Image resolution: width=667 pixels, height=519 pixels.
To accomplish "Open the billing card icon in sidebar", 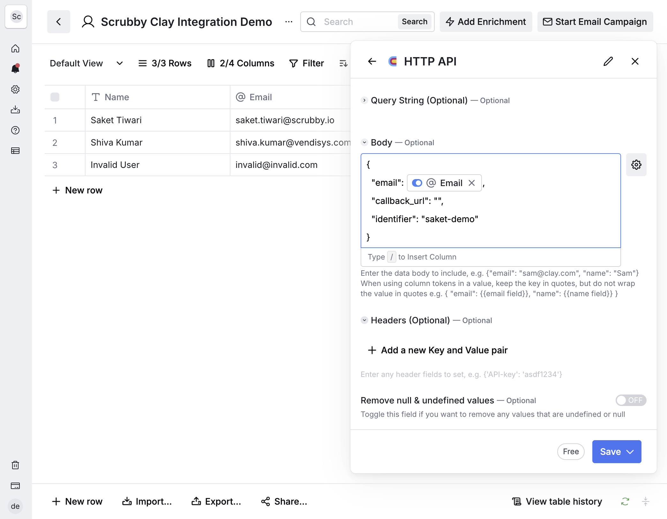I will click(15, 486).
